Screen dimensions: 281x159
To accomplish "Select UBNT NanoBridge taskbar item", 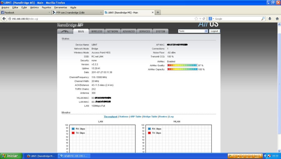I will click(x=41, y=156).
